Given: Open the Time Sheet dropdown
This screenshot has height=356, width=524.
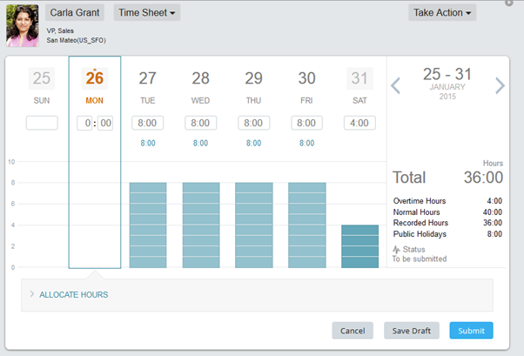Looking at the screenshot, I should [147, 12].
